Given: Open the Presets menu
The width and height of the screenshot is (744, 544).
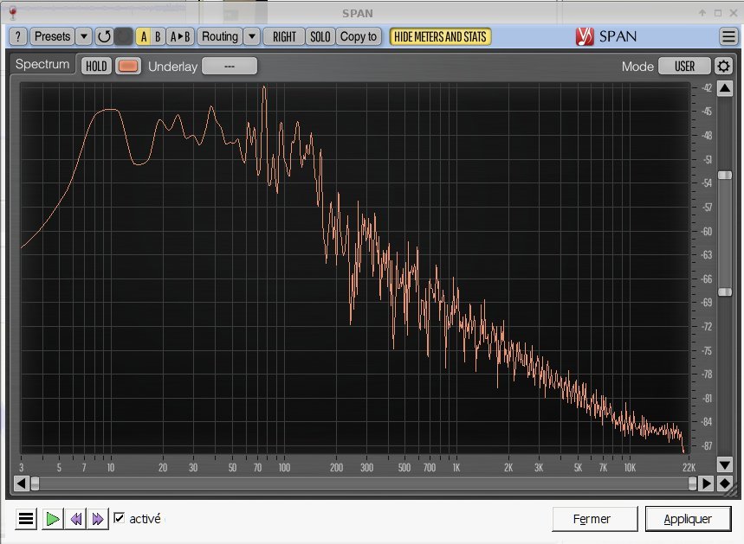Looking at the screenshot, I should pos(52,36).
